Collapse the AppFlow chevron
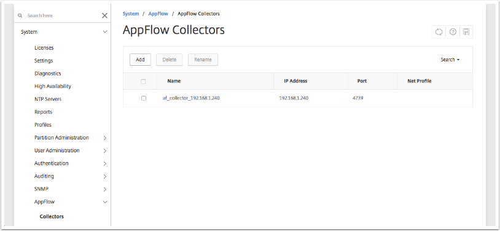 pos(105,202)
